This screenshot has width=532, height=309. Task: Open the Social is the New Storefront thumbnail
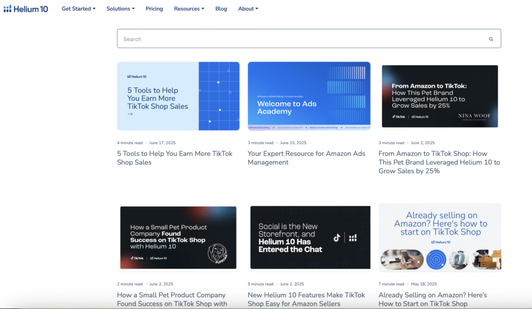(309, 237)
